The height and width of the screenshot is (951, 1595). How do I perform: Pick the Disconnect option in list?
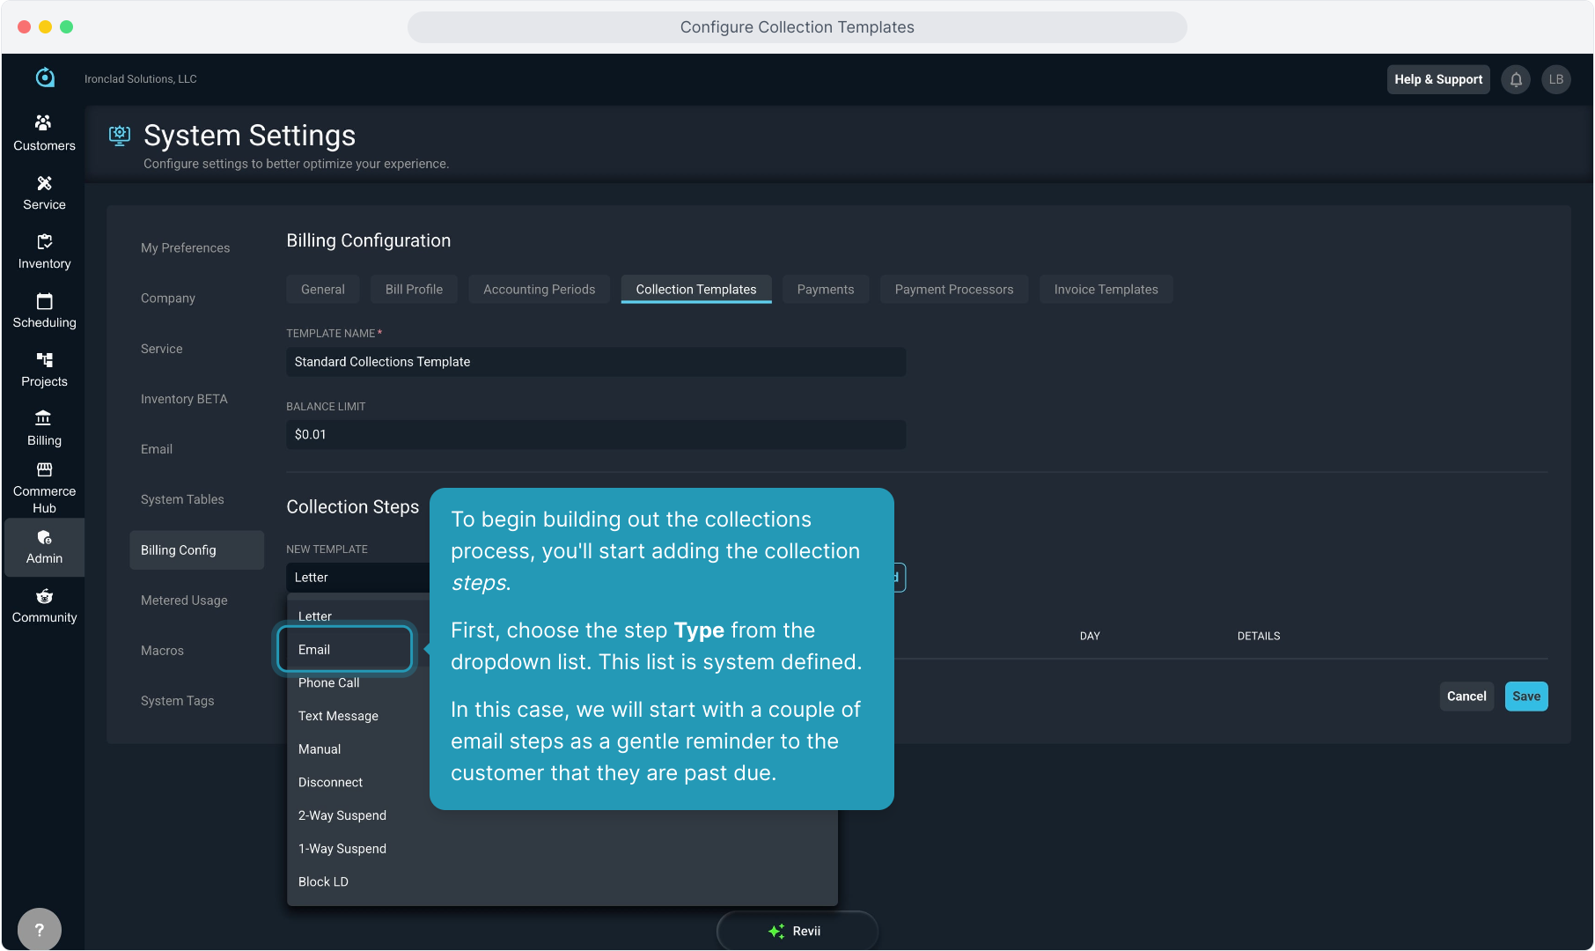[330, 783]
